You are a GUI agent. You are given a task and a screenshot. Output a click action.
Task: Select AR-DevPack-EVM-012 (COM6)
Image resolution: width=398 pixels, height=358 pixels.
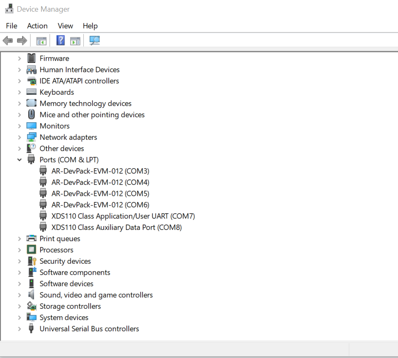(x=100, y=205)
